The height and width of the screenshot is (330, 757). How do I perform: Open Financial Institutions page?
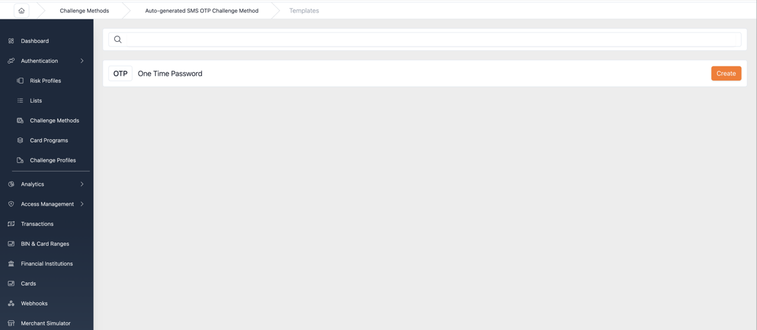pos(47,264)
